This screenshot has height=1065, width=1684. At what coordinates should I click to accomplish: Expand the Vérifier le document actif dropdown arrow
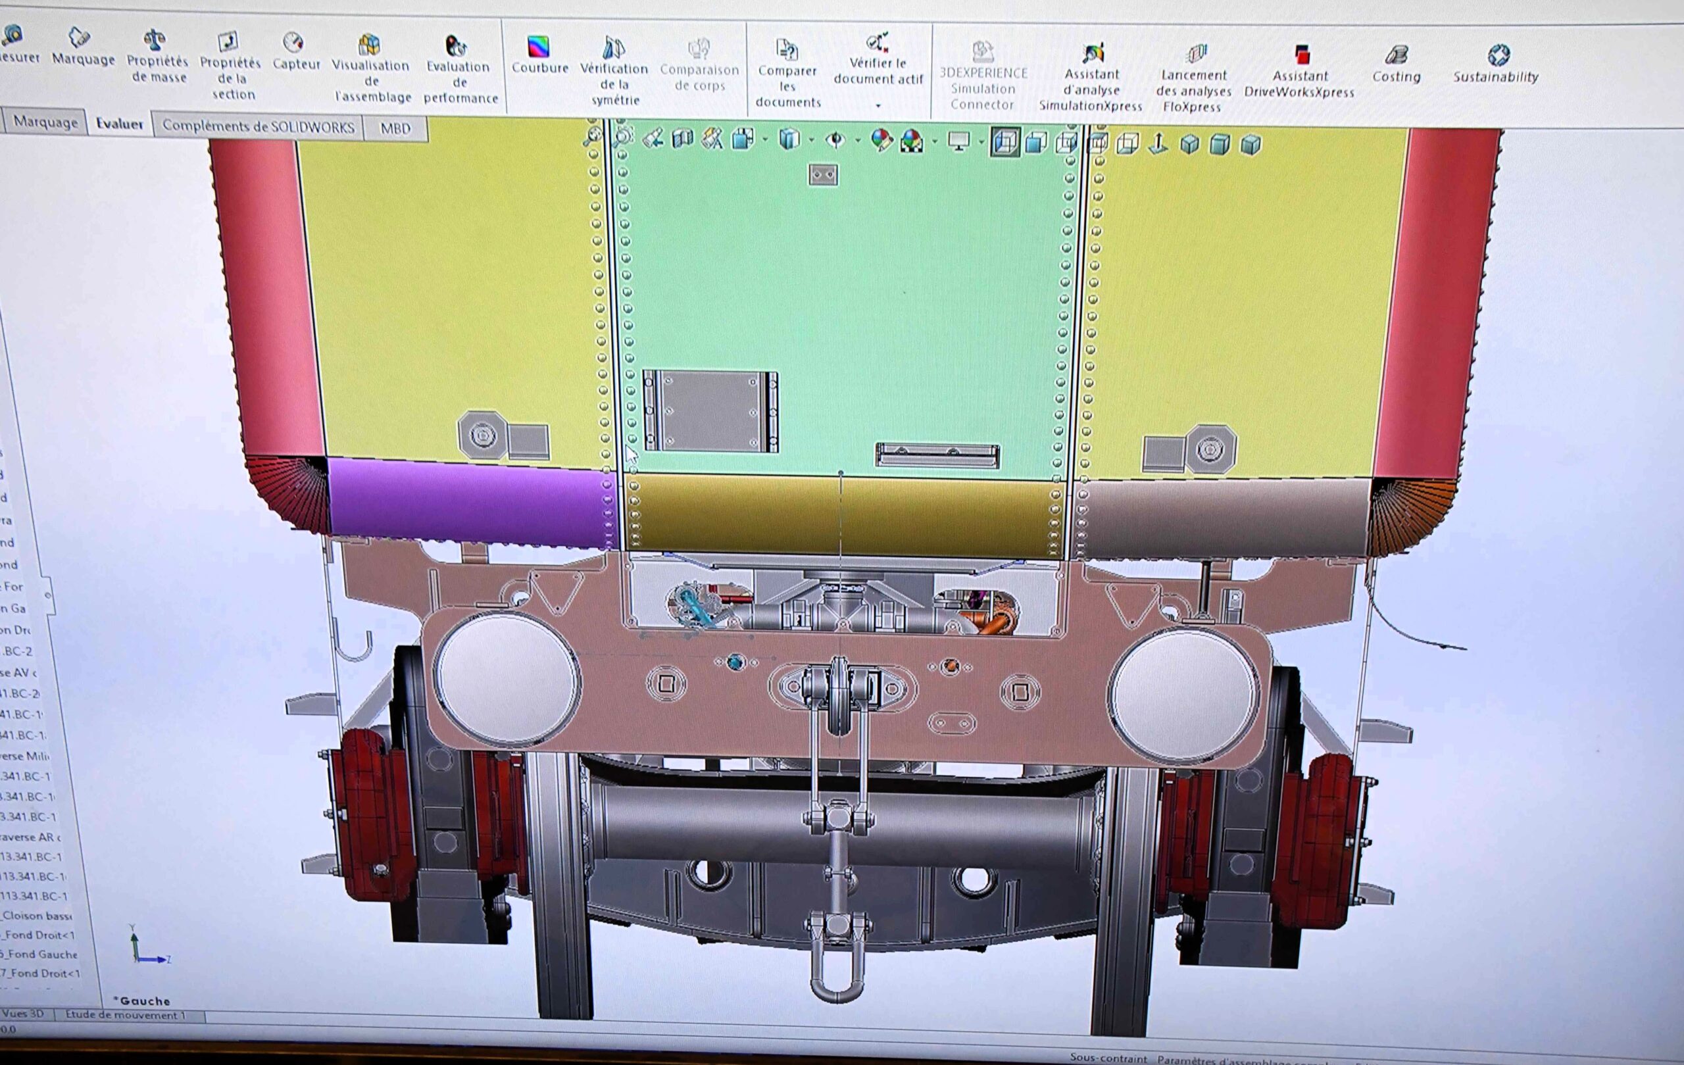click(878, 106)
